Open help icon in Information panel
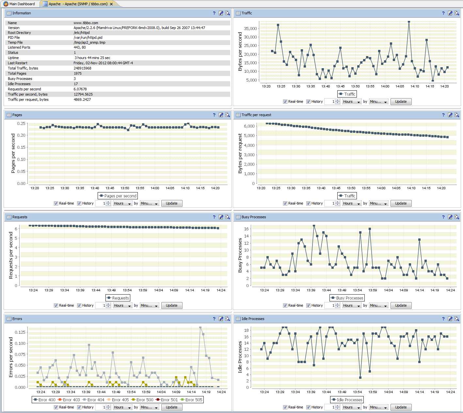 (214, 13)
